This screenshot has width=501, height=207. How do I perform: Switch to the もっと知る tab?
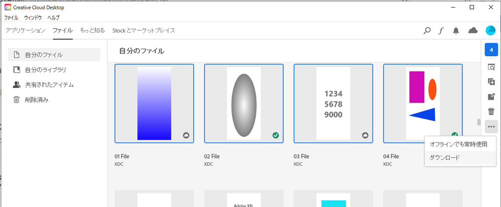click(x=92, y=31)
